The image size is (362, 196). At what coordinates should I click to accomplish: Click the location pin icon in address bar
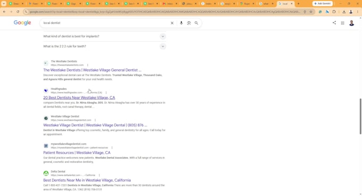click(305, 12)
